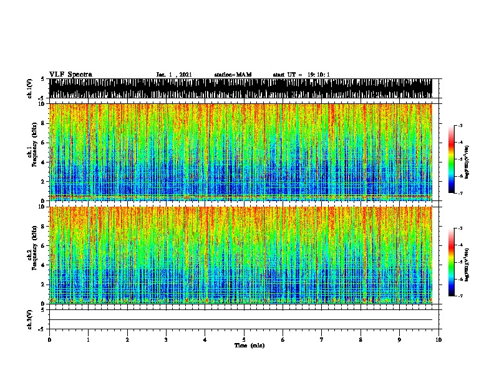Viewport: 494px width, 381px height.
Task: Click the "8" tick label on Time axis
Action: [x=361, y=340]
